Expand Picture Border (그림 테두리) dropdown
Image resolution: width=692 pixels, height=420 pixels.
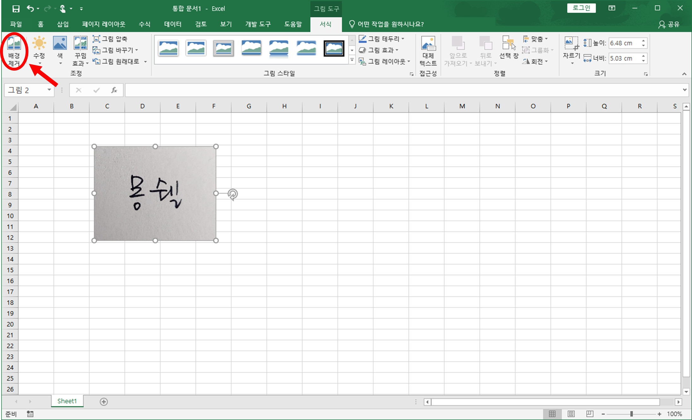[403, 39]
